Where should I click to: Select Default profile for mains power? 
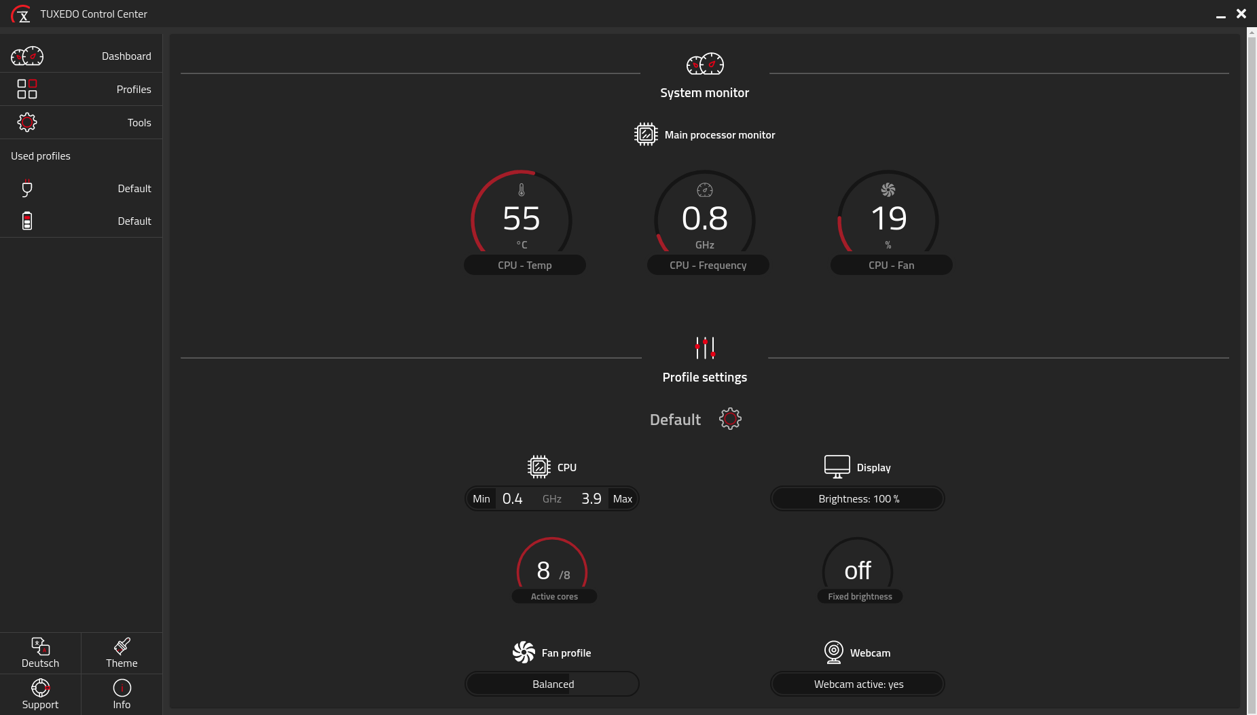point(81,188)
